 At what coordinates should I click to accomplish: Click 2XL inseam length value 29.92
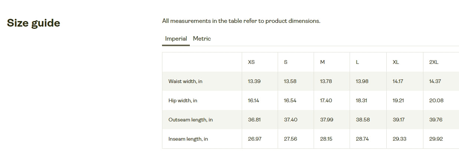coord(436,139)
